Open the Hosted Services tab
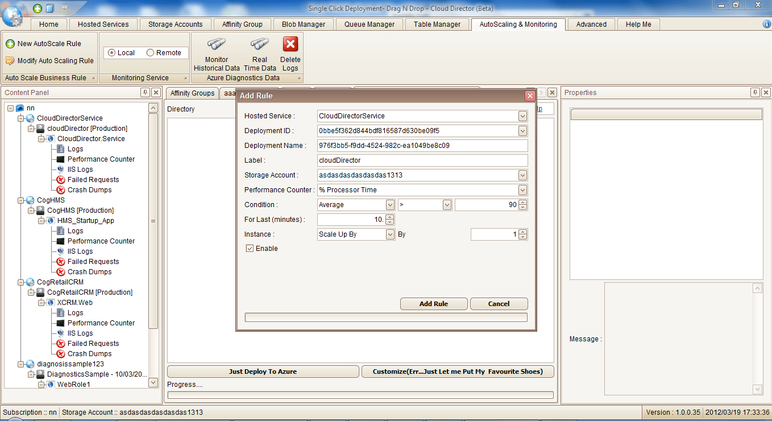Image resolution: width=772 pixels, height=421 pixels. click(x=103, y=24)
